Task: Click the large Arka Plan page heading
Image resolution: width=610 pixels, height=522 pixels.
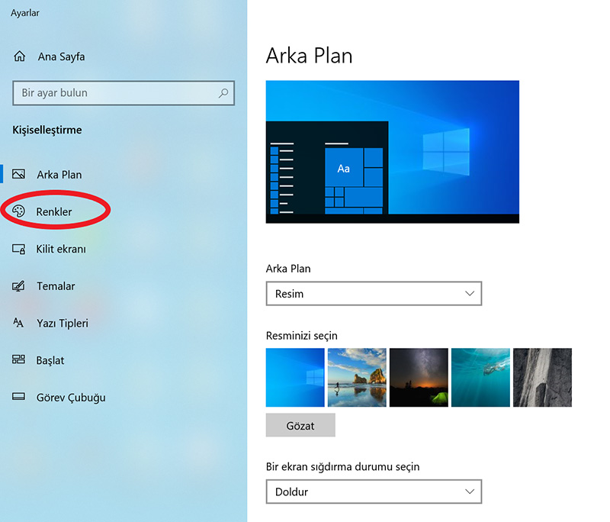Action: click(310, 55)
